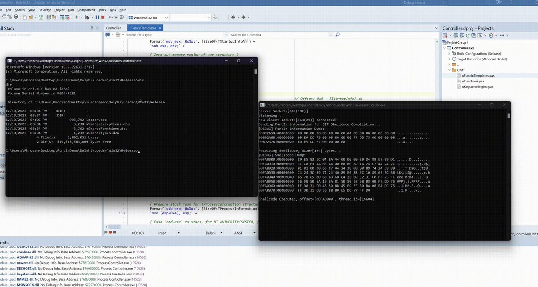The image size is (538, 287).
Task: Click the Search for a method field
Action: [279, 34]
